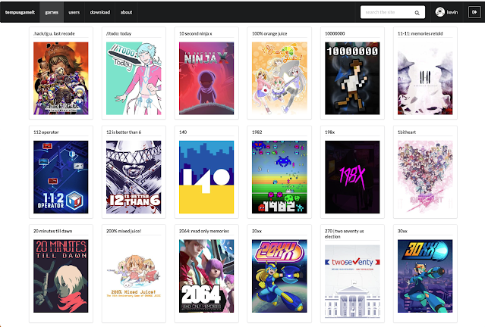Click the '140' title text

click(x=183, y=132)
